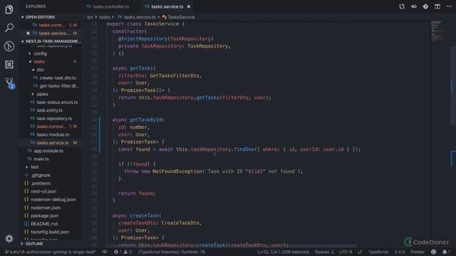Open main.ts file
456x256 pixels.
point(41,159)
